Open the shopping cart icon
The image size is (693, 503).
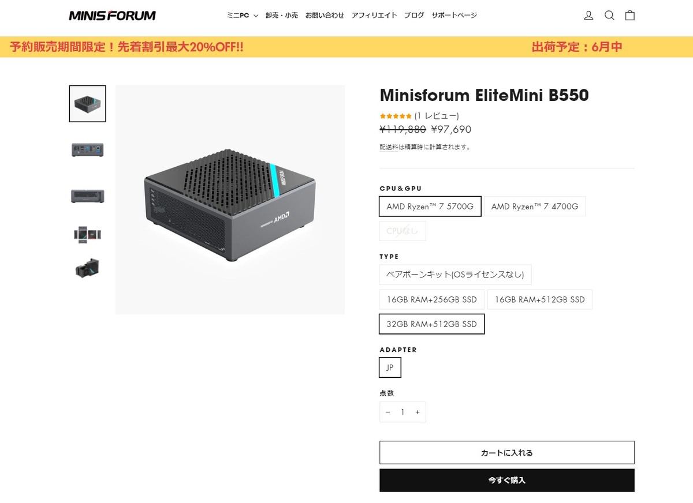630,16
